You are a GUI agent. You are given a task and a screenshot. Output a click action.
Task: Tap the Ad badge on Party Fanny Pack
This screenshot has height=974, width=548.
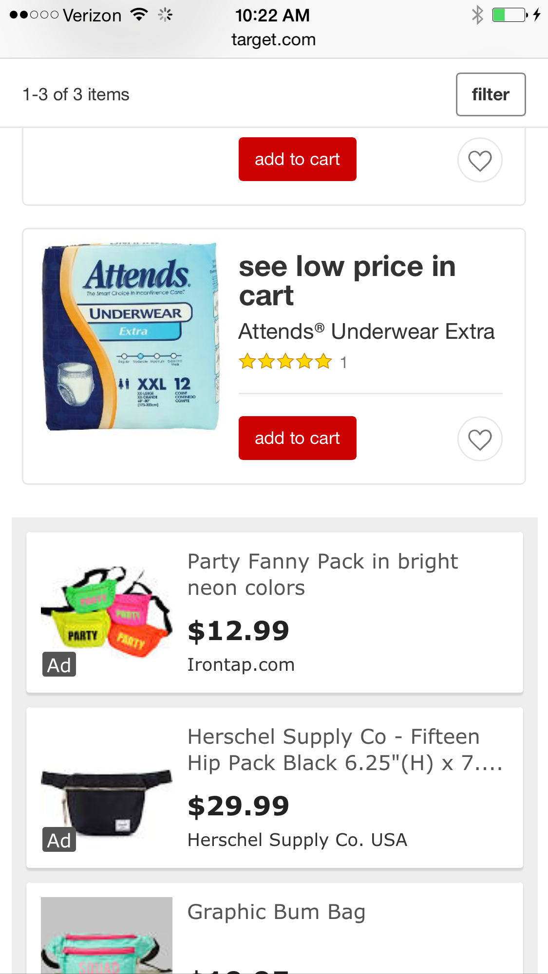(x=59, y=665)
